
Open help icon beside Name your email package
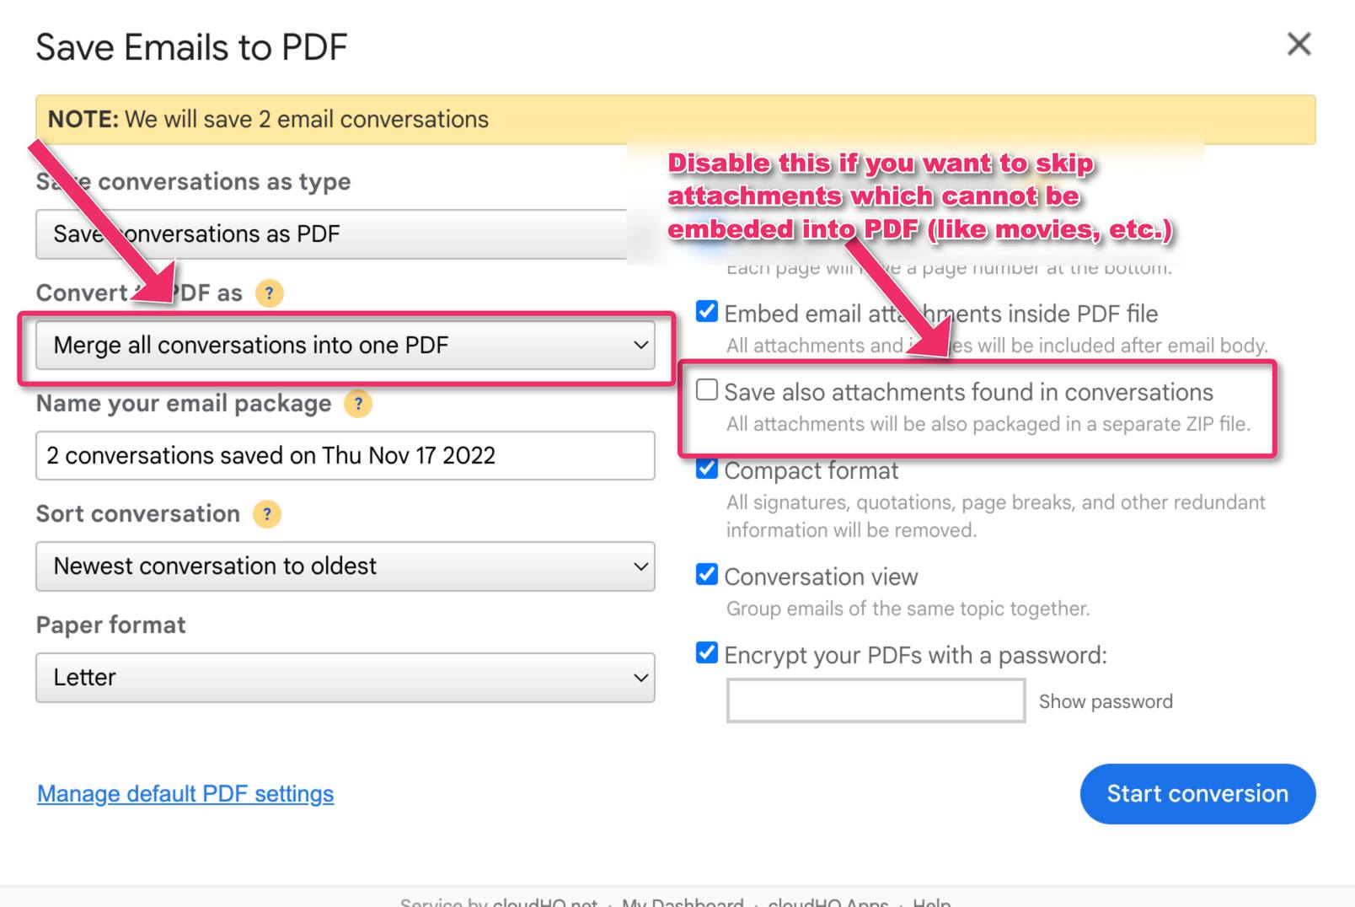click(358, 405)
